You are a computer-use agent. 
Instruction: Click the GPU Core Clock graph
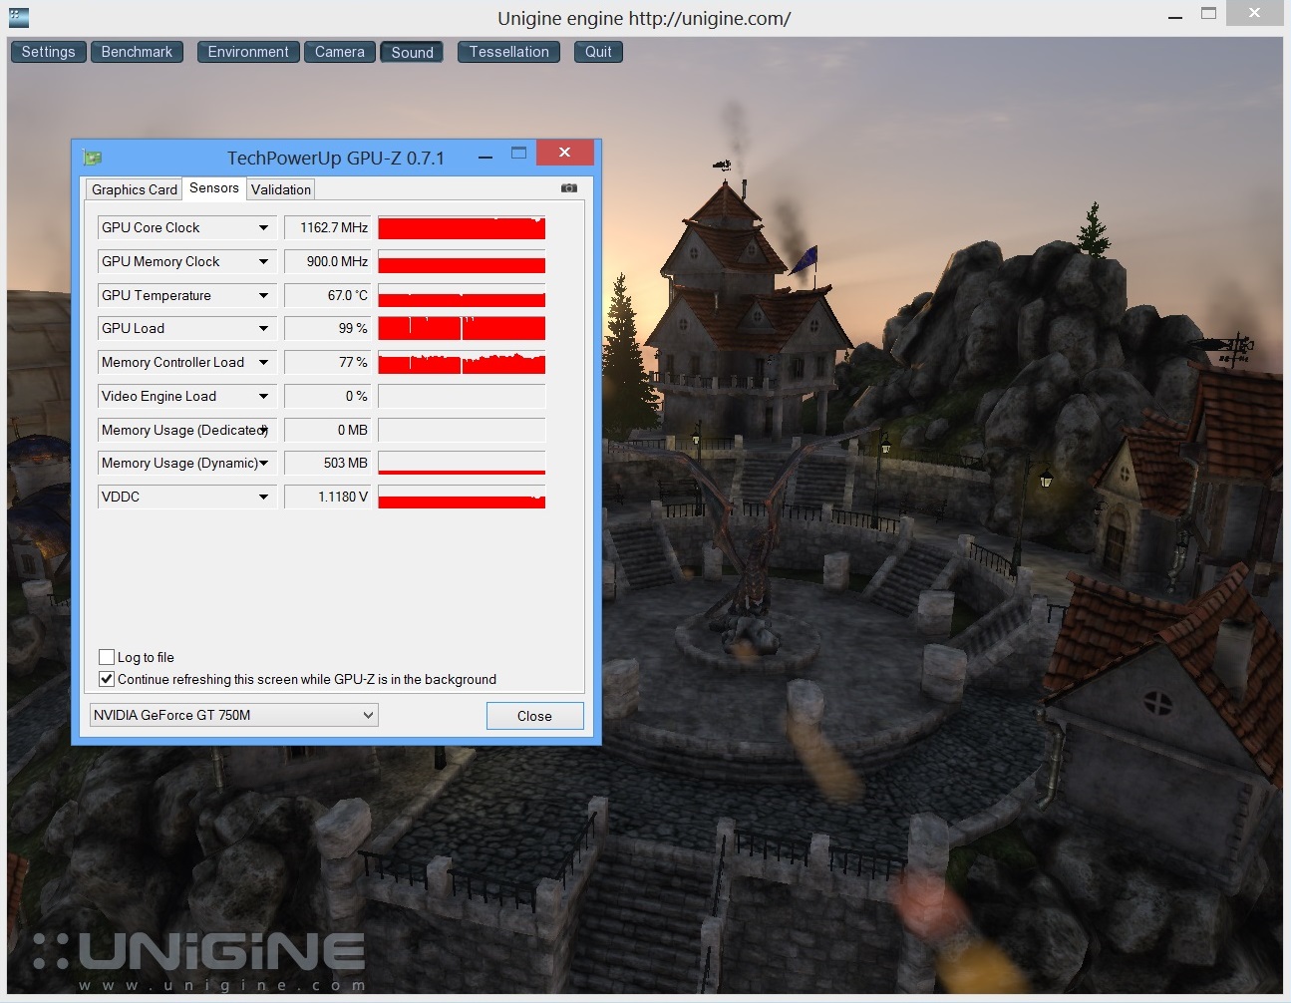(x=462, y=227)
